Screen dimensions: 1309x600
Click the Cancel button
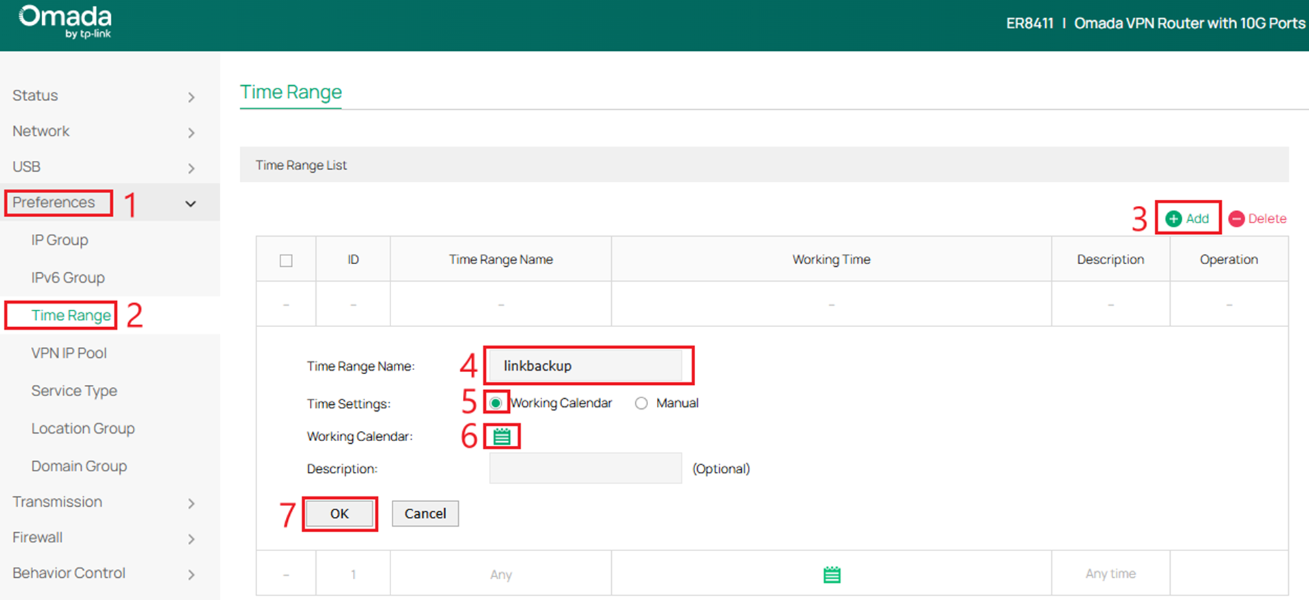(x=425, y=514)
